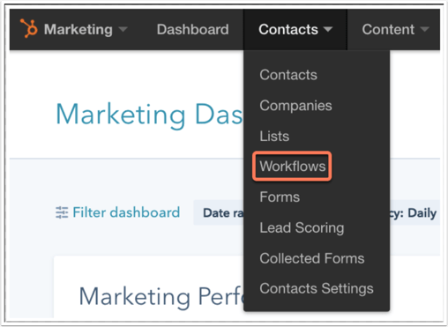Click the Marketing Dashboard page heading
The height and width of the screenshot is (327, 448).
[x=149, y=115]
